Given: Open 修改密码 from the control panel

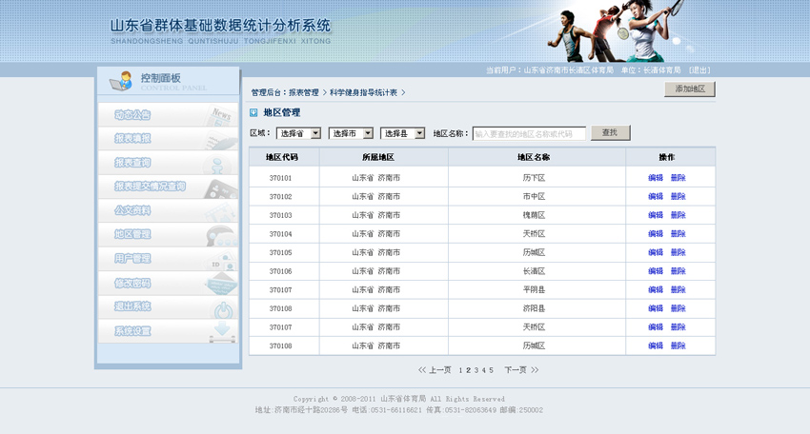Looking at the screenshot, I should (x=133, y=284).
